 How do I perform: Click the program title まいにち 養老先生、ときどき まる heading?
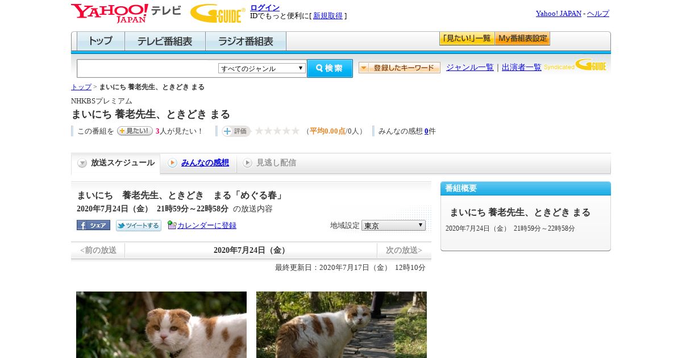[151, 114]
